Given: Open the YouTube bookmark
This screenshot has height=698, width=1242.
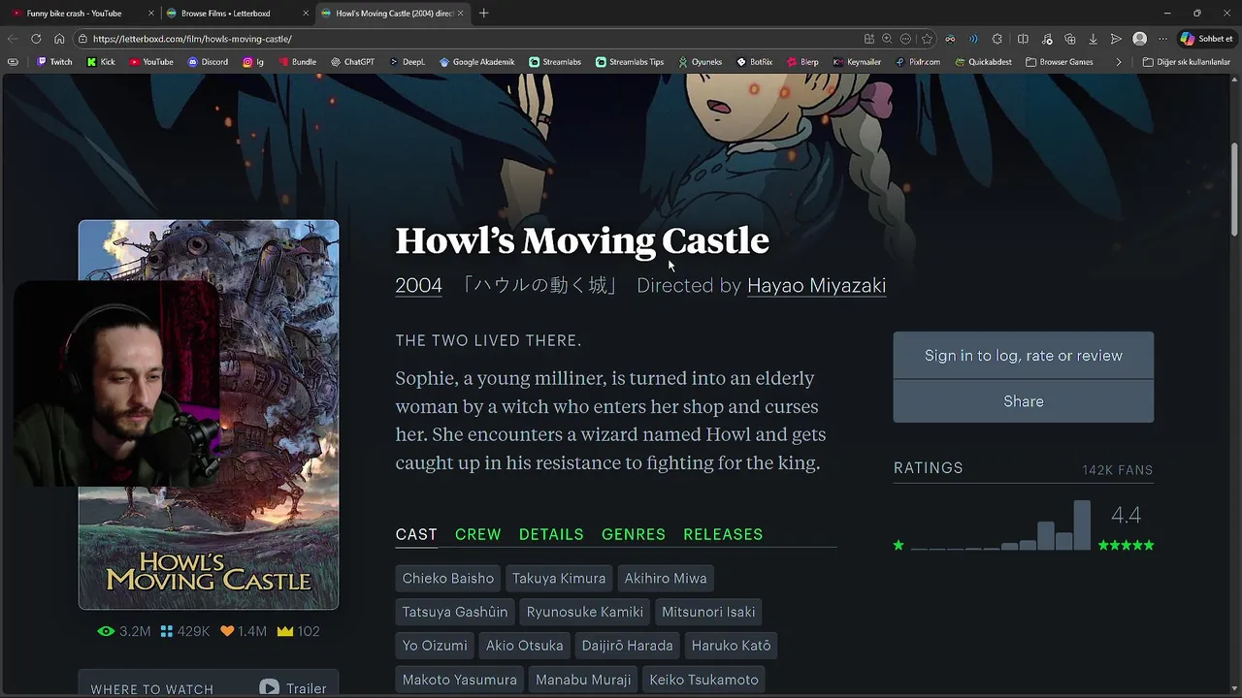Looking at the screenshot, I should pyautogui.click(x=150, y=62).
